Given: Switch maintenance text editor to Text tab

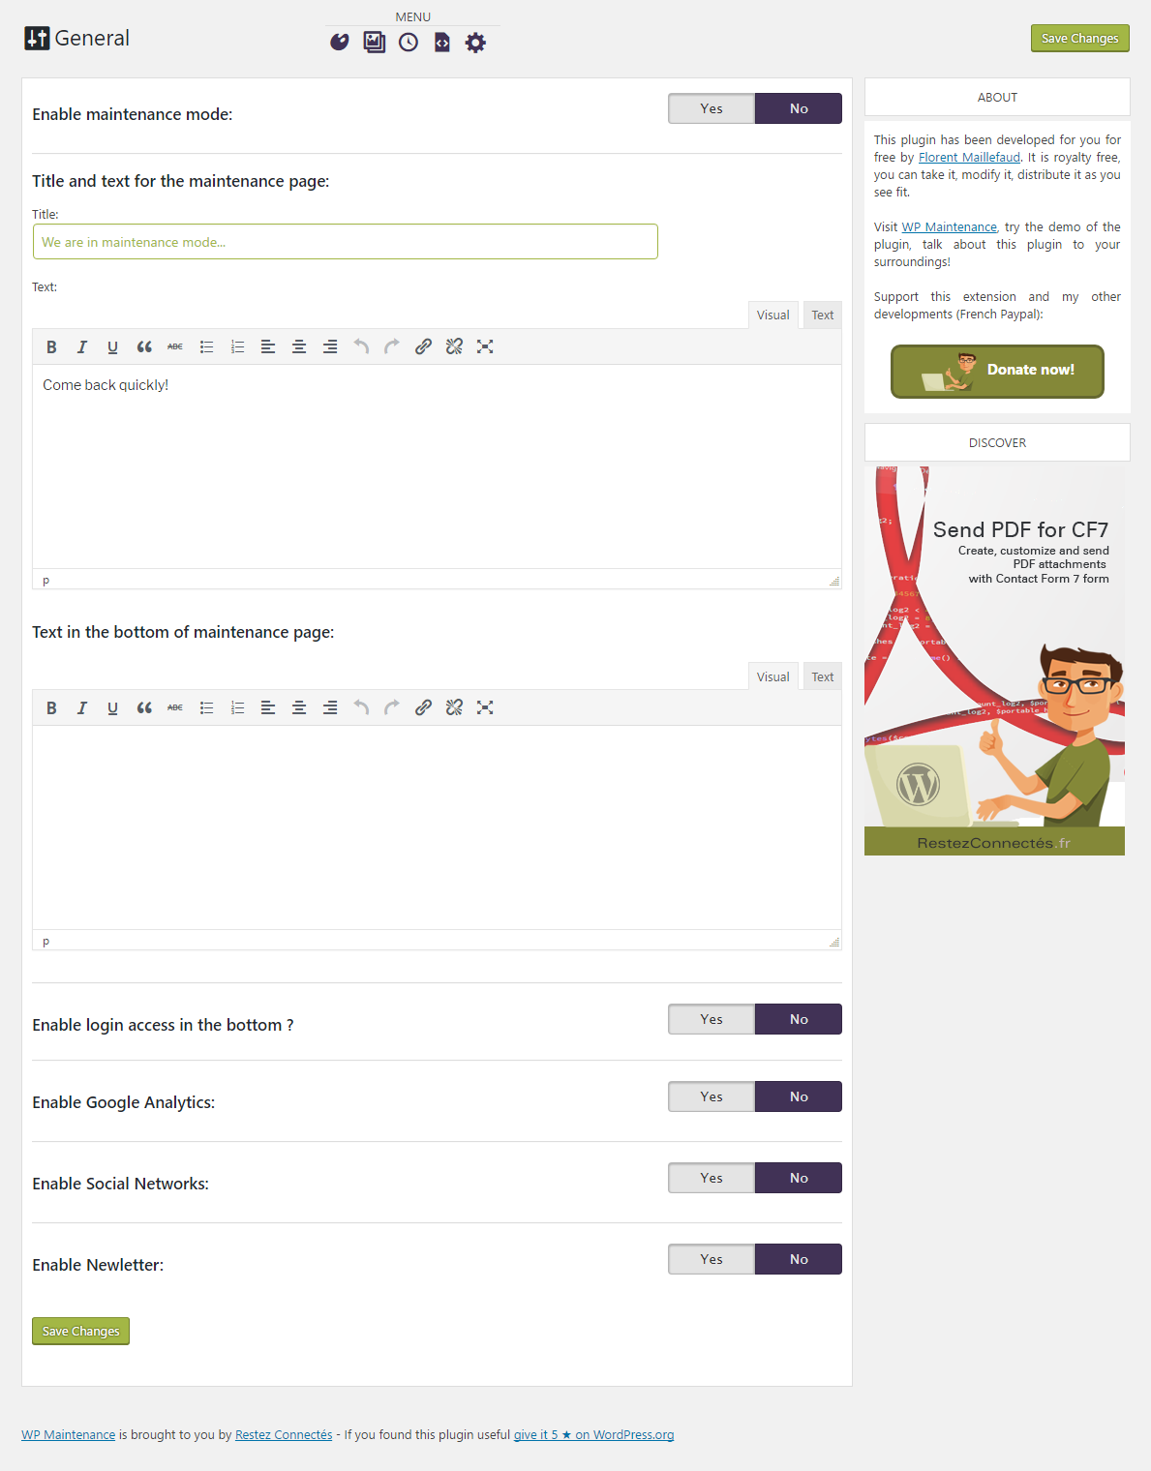Looking at the screenshot, I should (x=822, y=315).
